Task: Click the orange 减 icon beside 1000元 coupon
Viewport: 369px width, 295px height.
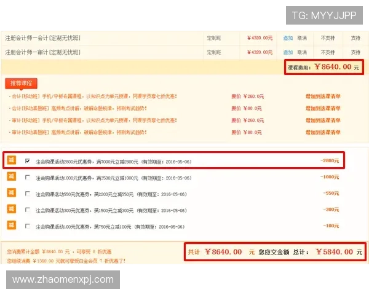Action: (12, 176)
